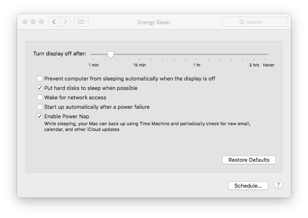Uncheck Put hard disks to sleep
This screenshot has width=308, height=218.
[40, 88]
